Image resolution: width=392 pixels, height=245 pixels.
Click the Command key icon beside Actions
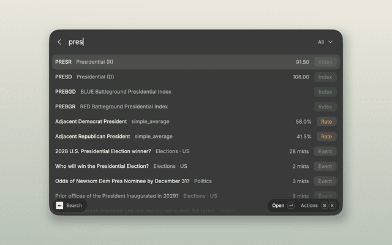click(324, 206)
